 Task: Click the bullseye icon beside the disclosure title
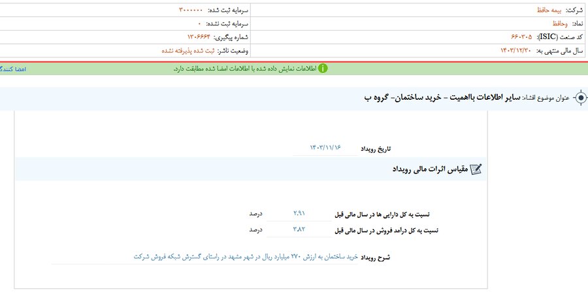click(x=580, y=98)
